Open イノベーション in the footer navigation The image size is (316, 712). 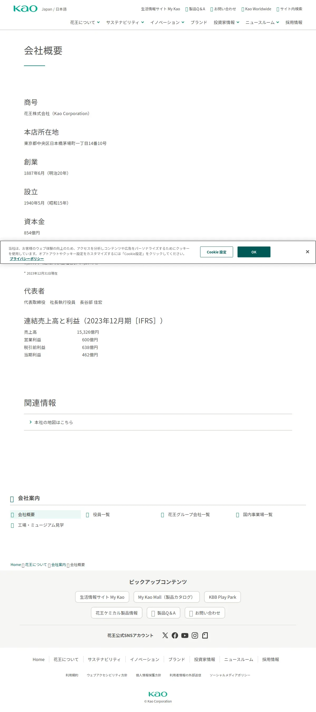pyautogui.click(x=145, y=659)
